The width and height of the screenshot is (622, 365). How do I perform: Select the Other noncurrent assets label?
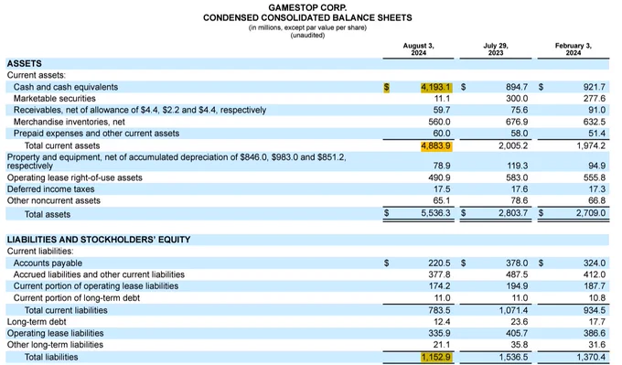pos(54,200)
